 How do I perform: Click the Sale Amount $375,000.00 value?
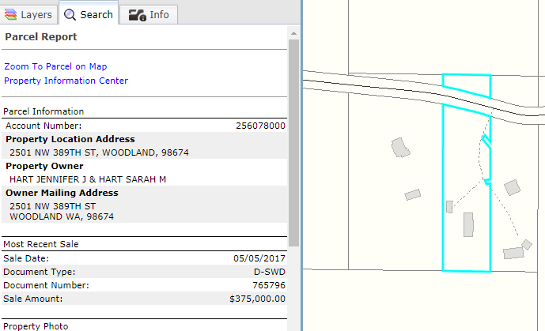point(257,299)
